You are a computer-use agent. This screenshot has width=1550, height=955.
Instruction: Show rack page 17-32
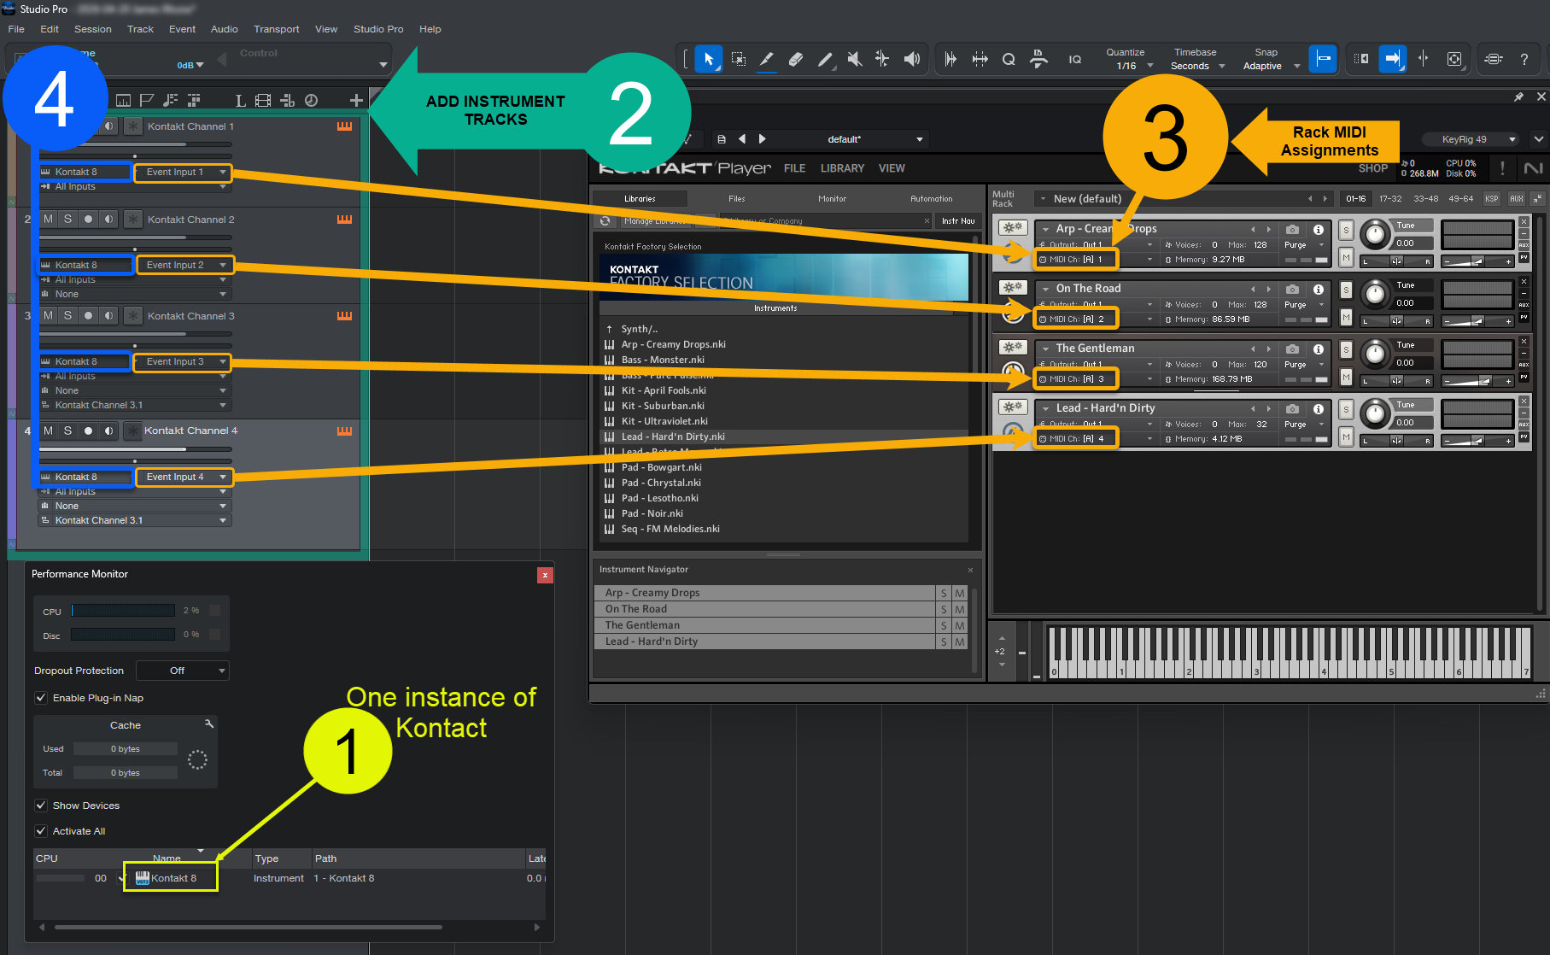[x=1391, y=199]
